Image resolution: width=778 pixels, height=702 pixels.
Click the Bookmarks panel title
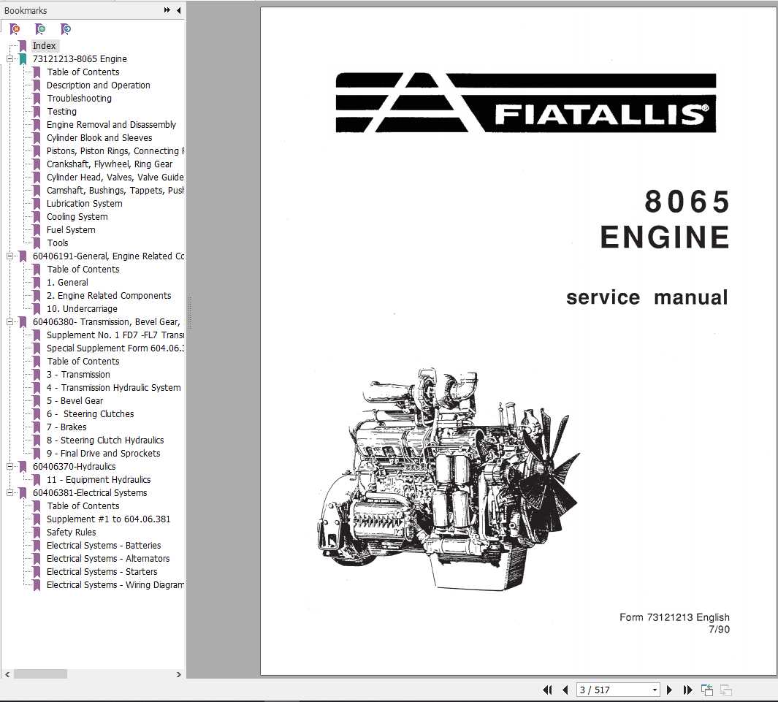click(x=26, y=10)
